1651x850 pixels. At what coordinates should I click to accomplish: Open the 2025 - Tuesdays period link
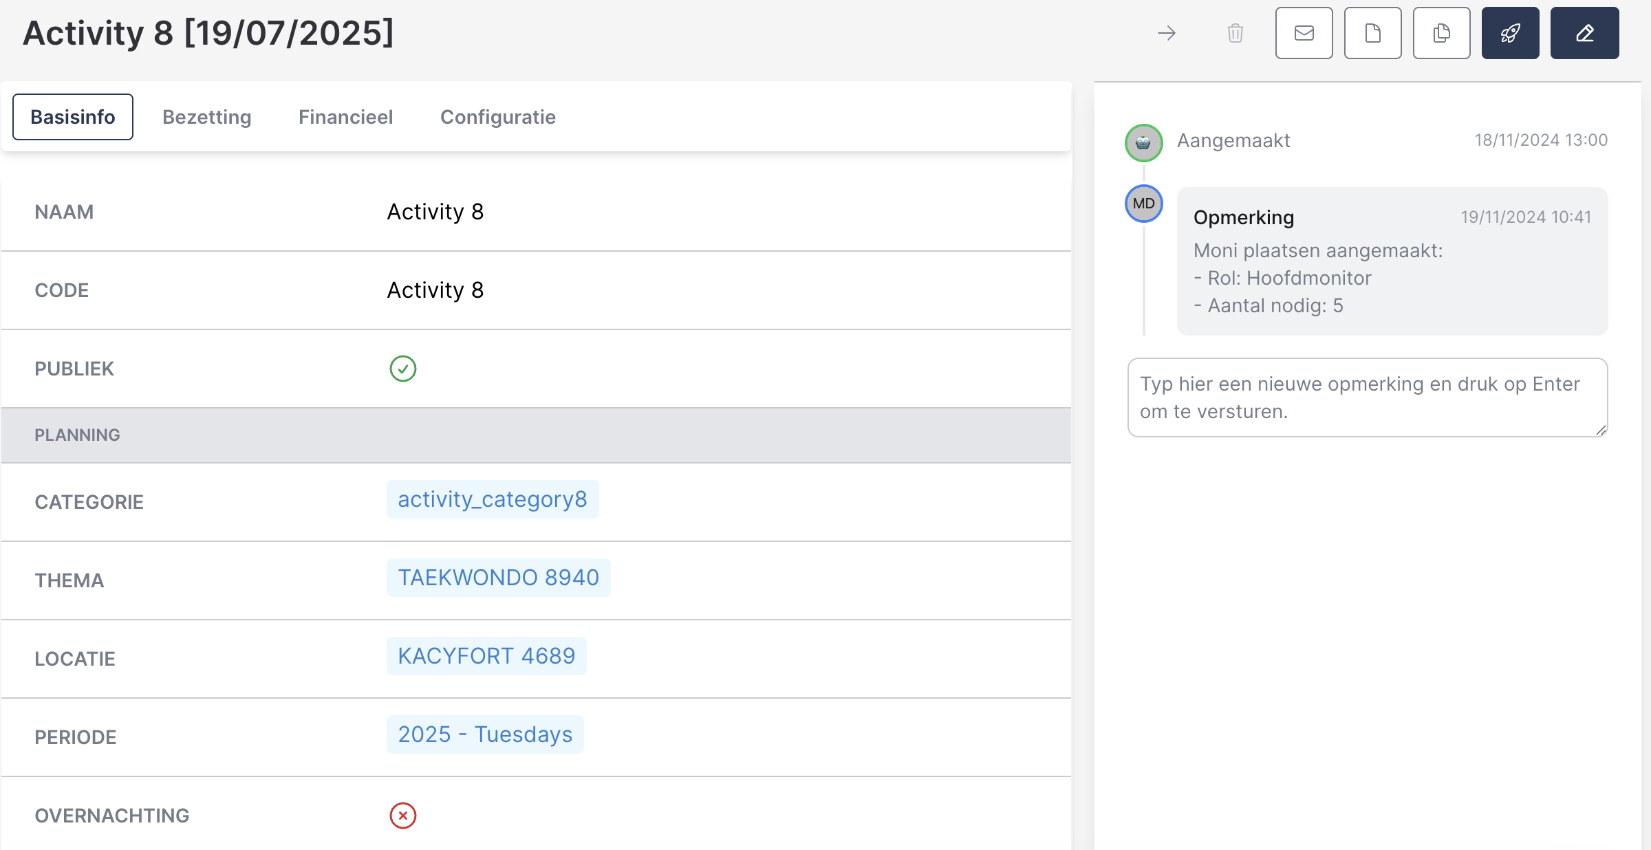pos(485,734)
